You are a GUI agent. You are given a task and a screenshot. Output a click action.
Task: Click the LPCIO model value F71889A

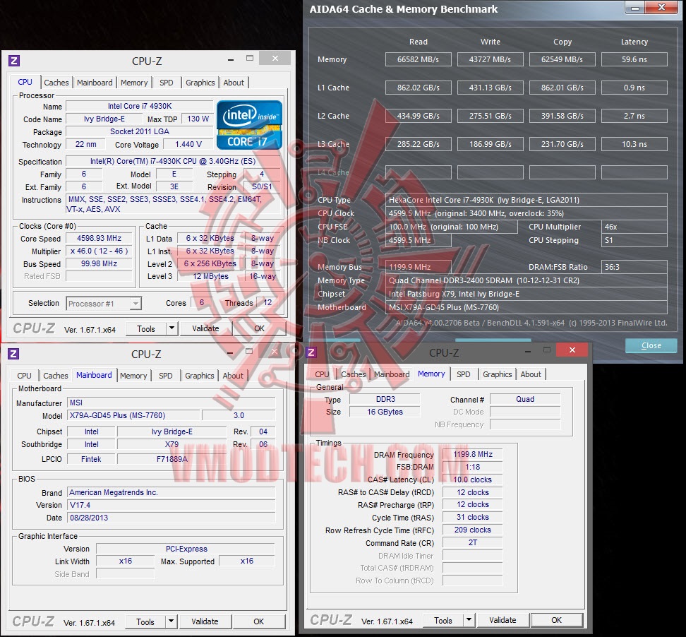(172, 459)
